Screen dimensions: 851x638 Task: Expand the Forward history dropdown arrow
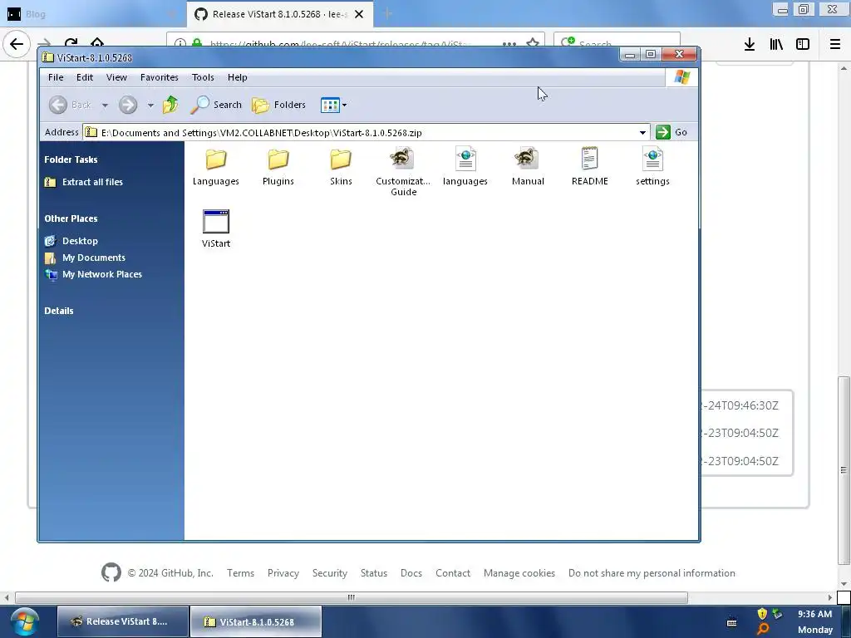click(150, 106)
